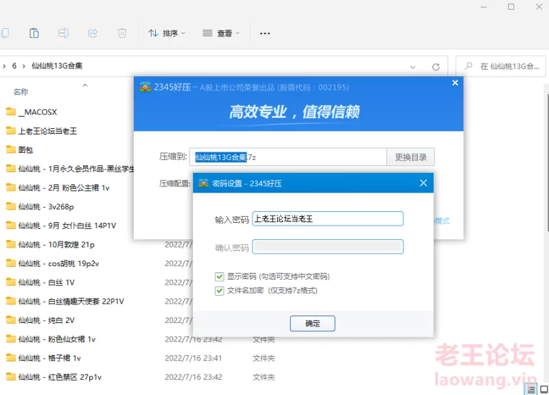This screenshot has width=549, height=395.
Task: Click folder icon of 图包 row
Action: (x=11, y=149)
